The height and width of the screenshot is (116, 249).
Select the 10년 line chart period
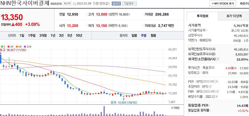click(x=79, y=35)
